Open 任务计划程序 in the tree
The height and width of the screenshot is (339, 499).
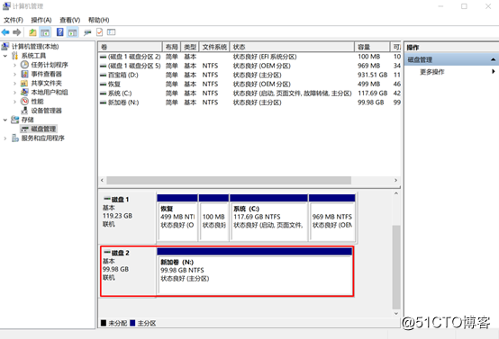pos(50,65)
